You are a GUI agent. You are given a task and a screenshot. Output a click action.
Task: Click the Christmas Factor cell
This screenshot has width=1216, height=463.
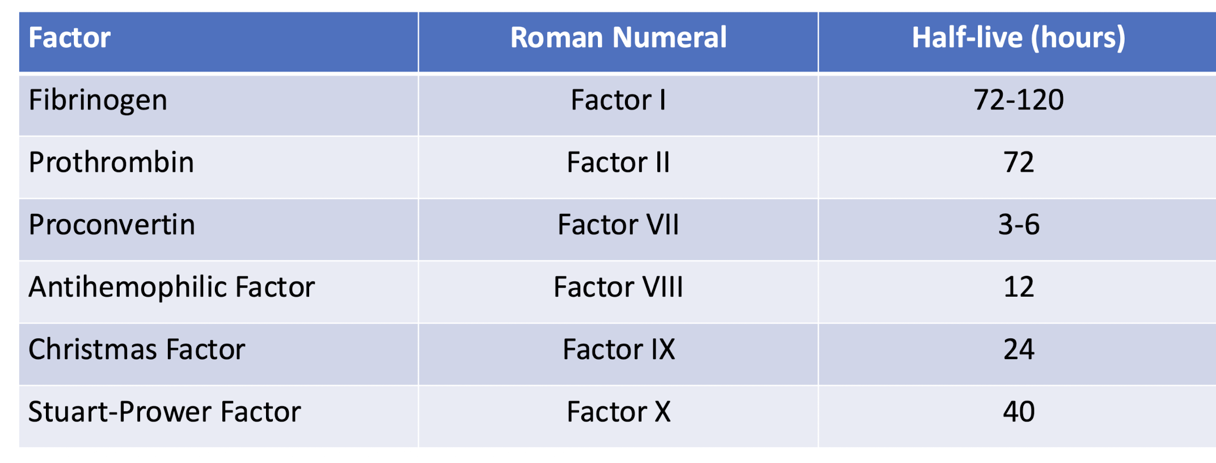point(137,350)
